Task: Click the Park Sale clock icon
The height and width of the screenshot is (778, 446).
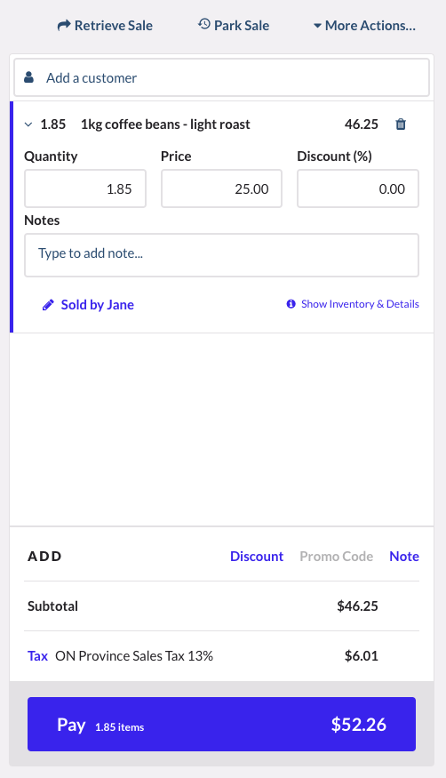Action: click(203, 24)
